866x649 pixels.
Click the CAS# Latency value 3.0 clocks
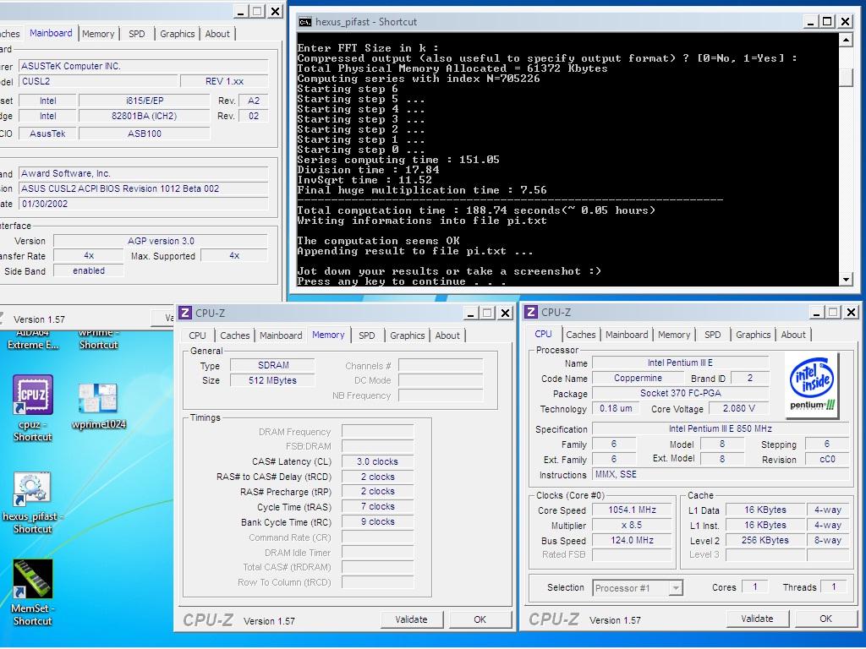[x=377, y=461]
